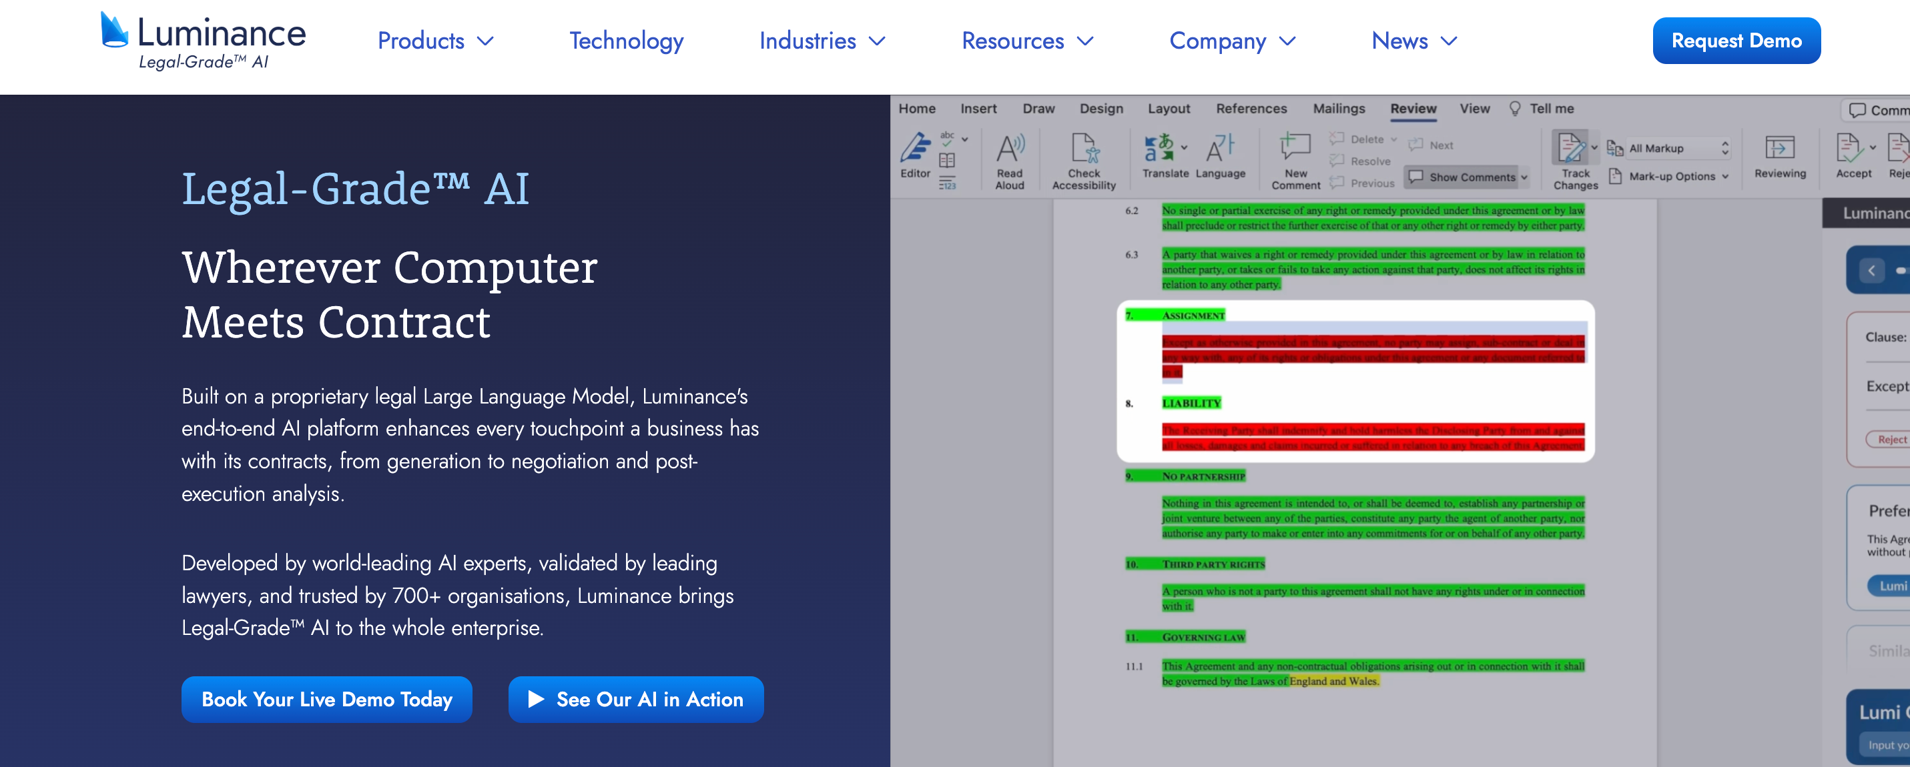Click the Request Demo button
This screenshot has width=1910, height=767.
click(1736, 41)
